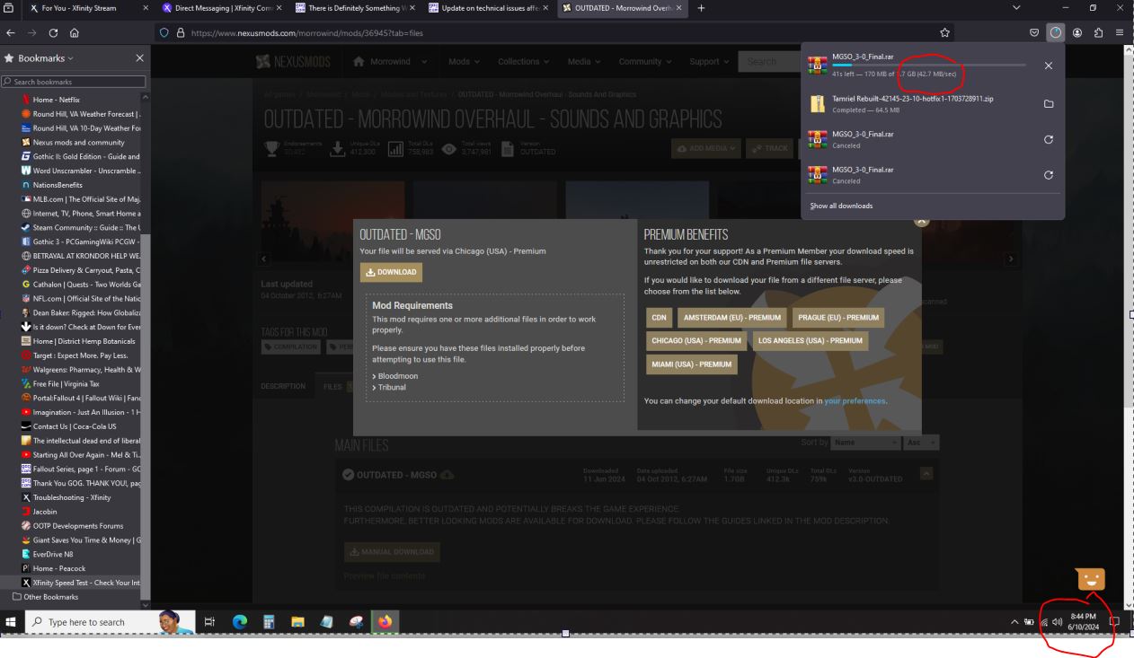Choose the PRAGUE (EU) - PREMIUM server
Screen dimensions: 1134x658
838,317
